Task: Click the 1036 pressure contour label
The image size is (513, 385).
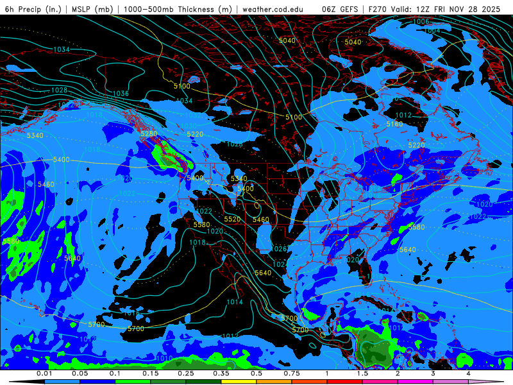Action: point(121,93)
